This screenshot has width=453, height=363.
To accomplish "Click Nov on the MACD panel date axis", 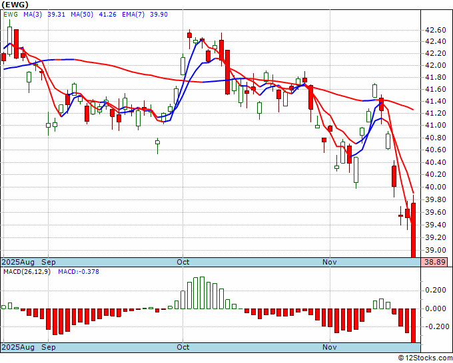I will (x=330, y=347).
